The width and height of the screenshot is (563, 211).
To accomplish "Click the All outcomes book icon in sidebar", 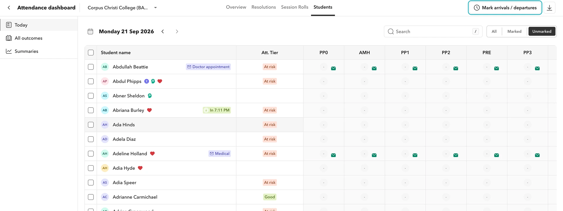I will point(9,38).
